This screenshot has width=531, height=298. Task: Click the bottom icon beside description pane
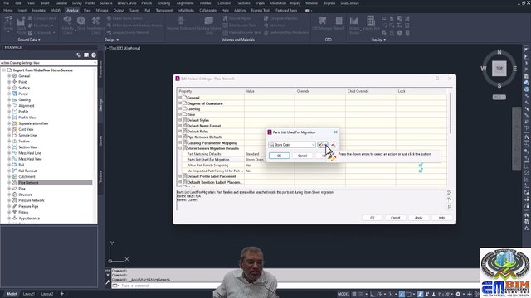450,207
